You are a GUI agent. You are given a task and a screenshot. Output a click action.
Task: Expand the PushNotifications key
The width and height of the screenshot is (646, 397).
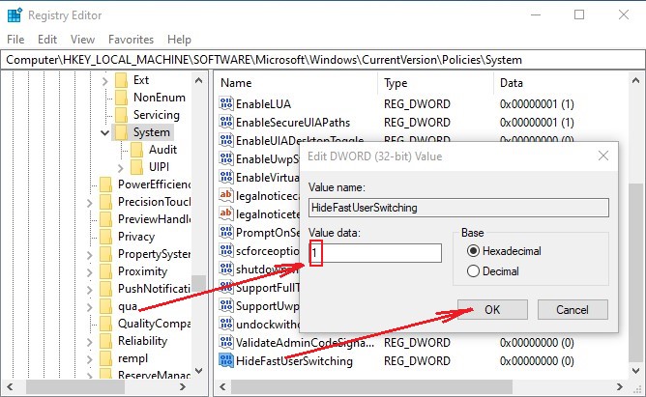(89, 289)
